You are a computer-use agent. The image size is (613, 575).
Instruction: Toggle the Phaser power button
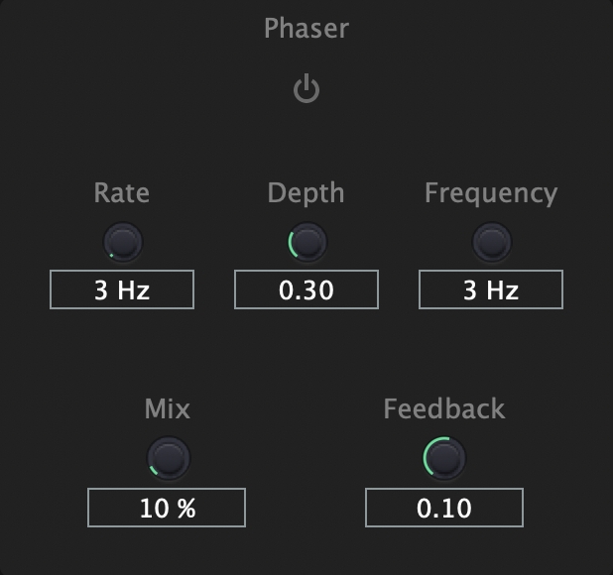click(x=306, y=91)
